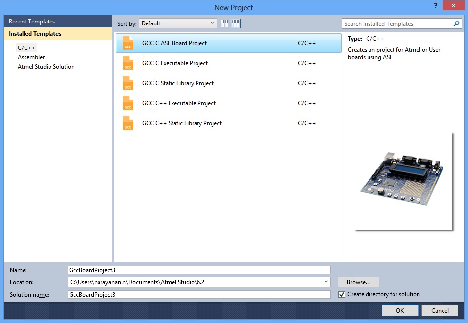Open Installed Templates section

coord(58,34)
